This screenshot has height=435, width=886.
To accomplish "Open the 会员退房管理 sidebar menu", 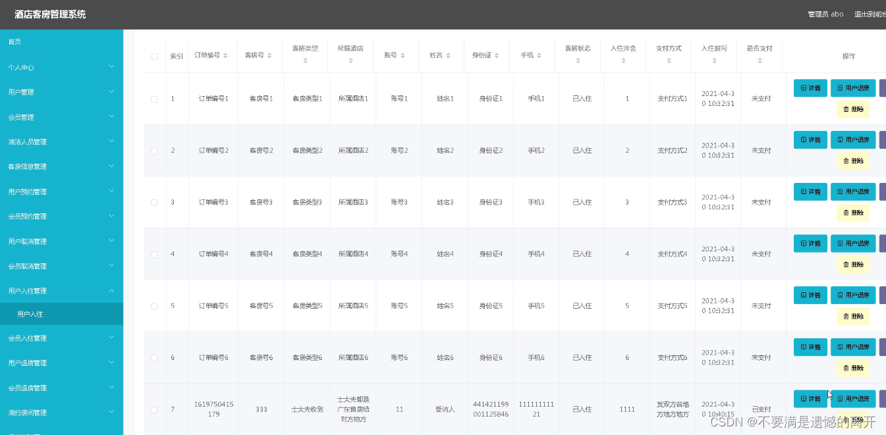I will point(61,388).
